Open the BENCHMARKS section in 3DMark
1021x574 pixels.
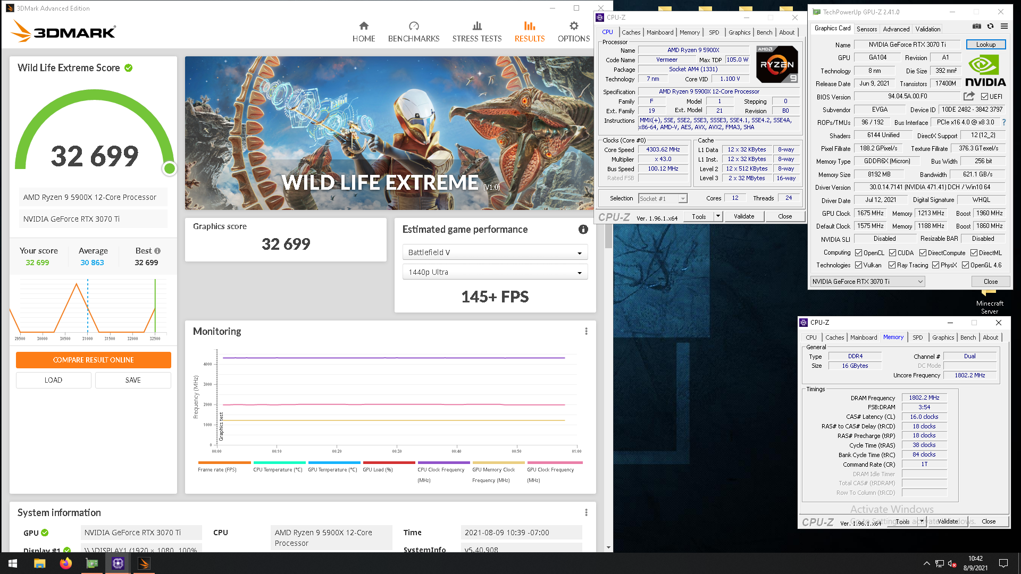pos(414,32)
